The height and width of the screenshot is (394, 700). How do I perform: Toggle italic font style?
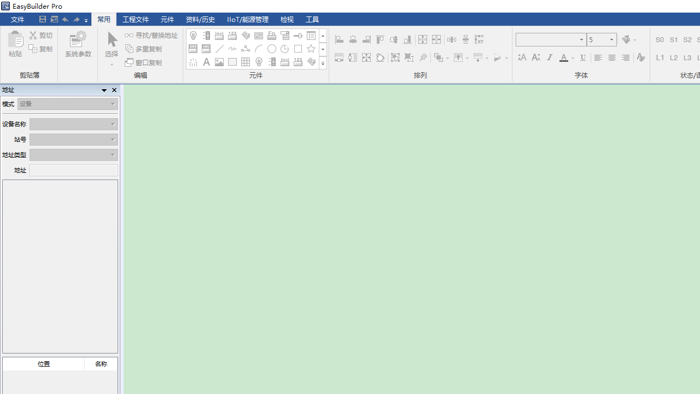(550, 57)
